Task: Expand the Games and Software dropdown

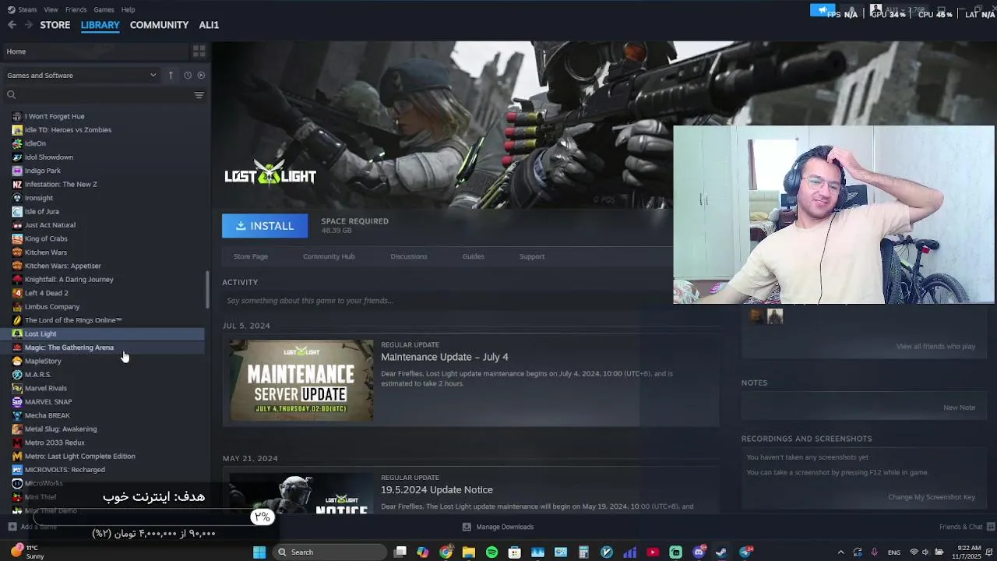Action: point(82,76)
